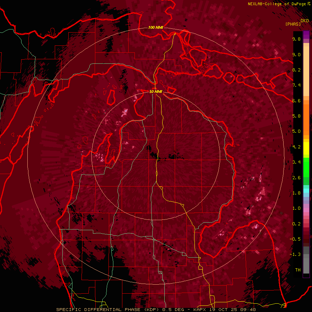Click the 7.4 value on the color scale
Viewport: 312px width, 312px height.
point(296,85)
